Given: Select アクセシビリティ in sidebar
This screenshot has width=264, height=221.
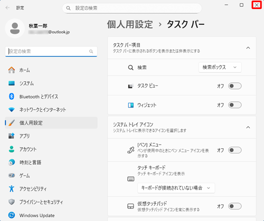Looking at the screenshot, I should tap(51, 189).
